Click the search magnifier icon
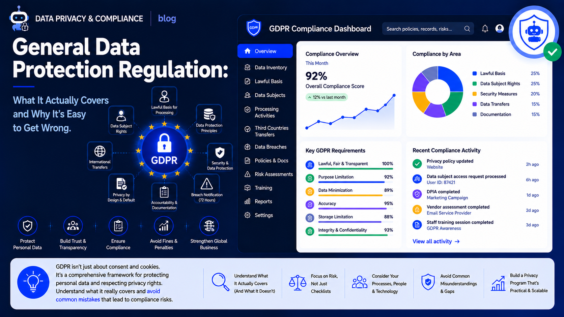Image resolution: width=564 pixels, height=317 pixels. (x=467, y=29)
